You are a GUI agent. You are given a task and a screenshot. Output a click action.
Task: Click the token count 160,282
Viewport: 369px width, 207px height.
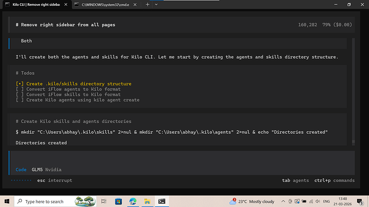(307, 25)
